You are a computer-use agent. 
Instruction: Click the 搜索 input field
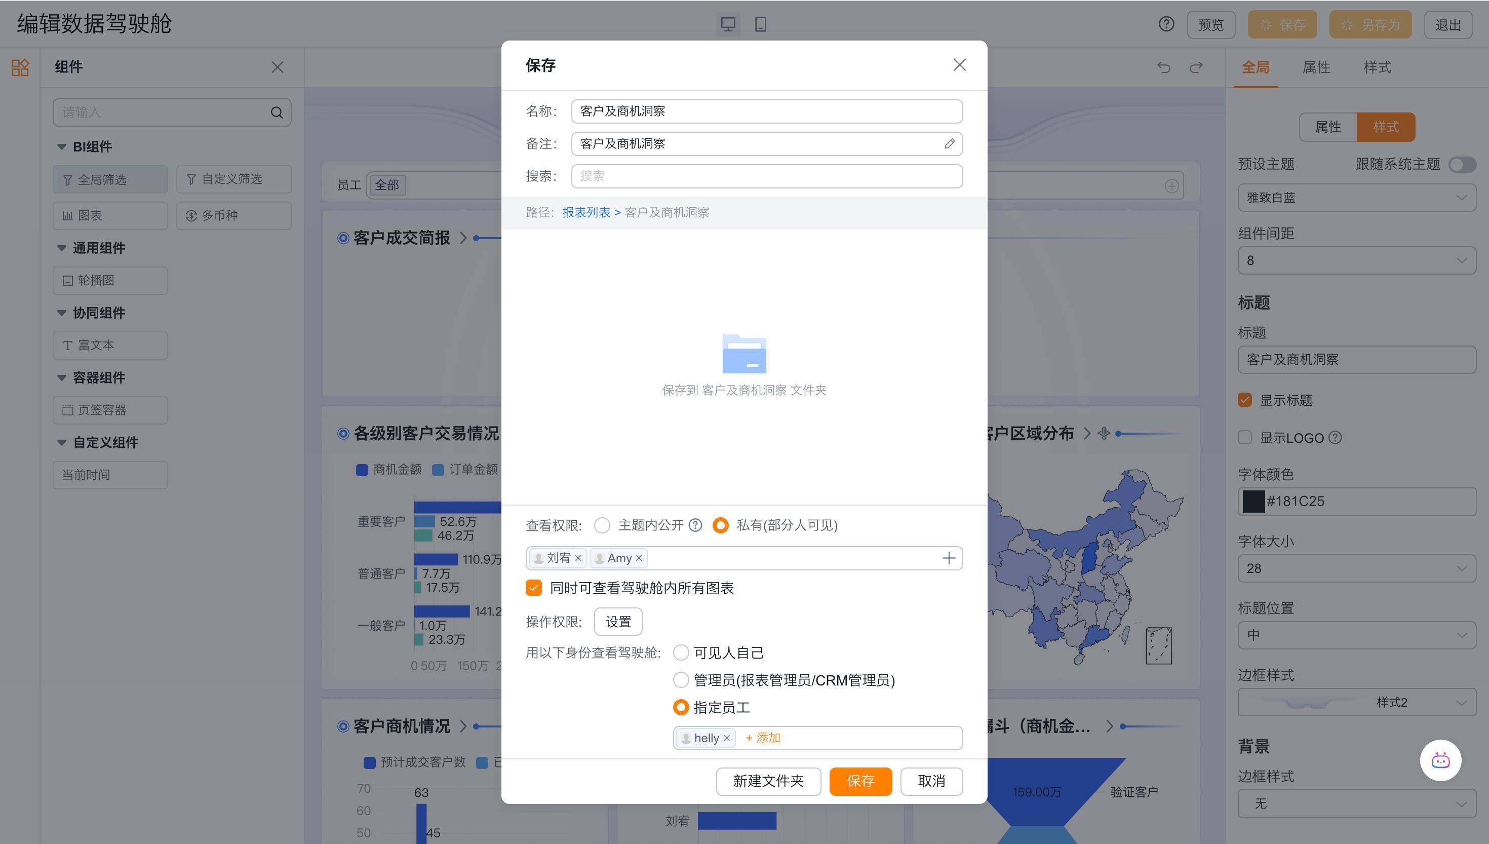(x=766, y=176)
